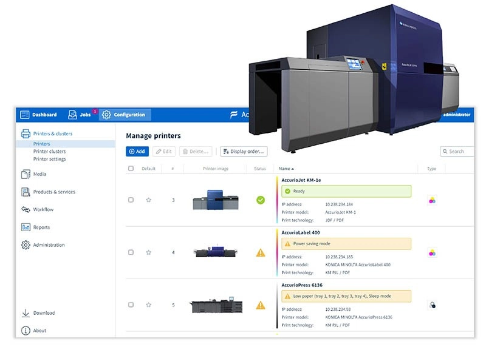Tick the AccurioPress 6136 row checkbox
Image resolution: width=486 pixels, height=364 pixels.
point(131,305)
